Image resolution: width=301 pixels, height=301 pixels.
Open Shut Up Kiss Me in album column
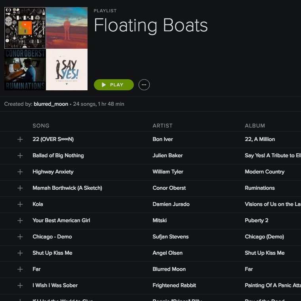(265, 253)
